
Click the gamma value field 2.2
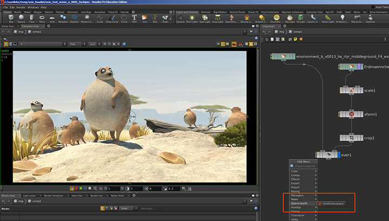pyautogui.click(x=173, y=189)
